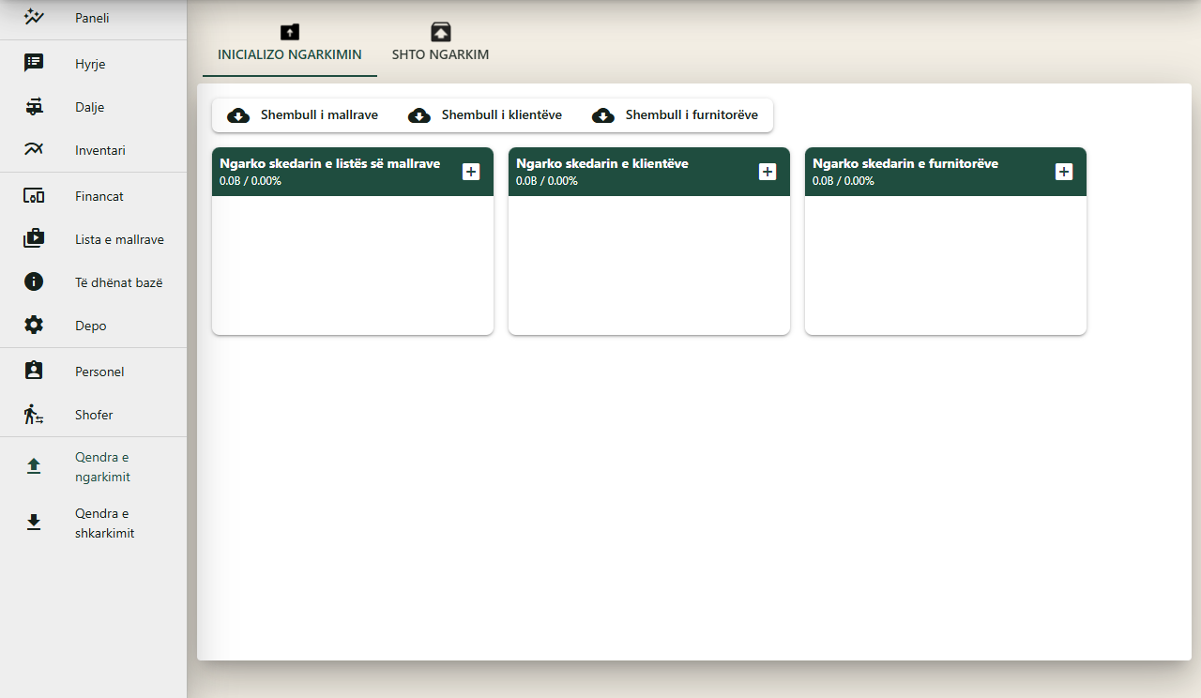Go to Paneli menu item
The height and width of the screenshot is (698, 1201).
point(94,17)
